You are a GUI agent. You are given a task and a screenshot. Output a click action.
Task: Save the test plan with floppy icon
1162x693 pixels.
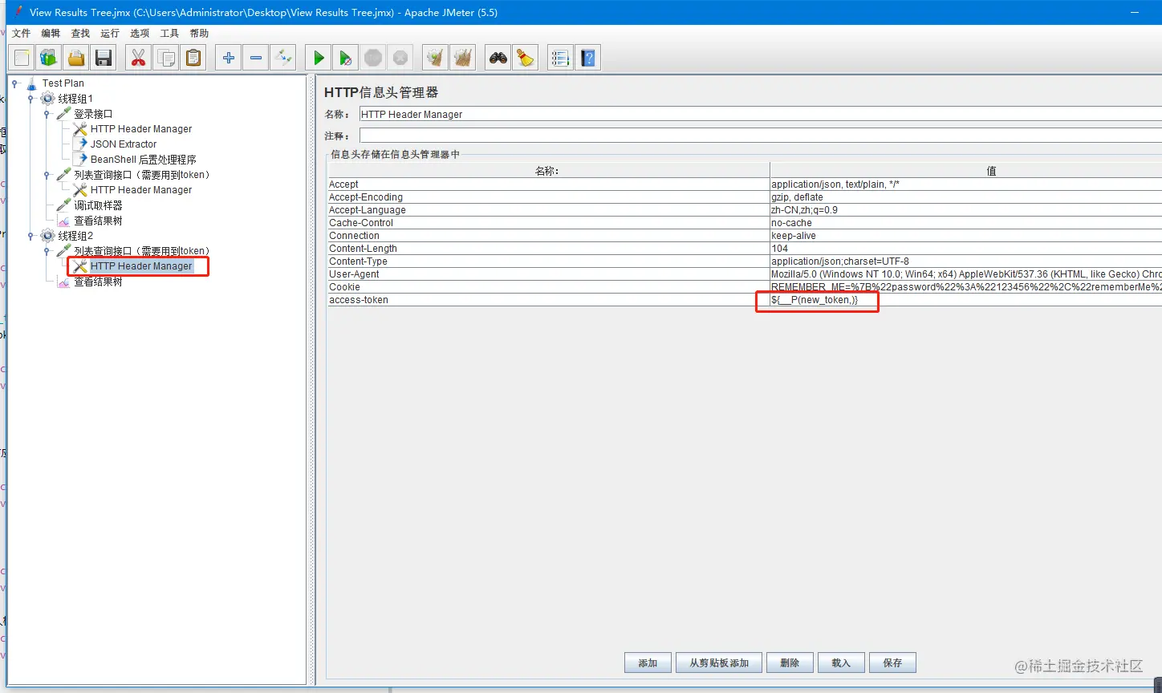click(x=104, y=58)
